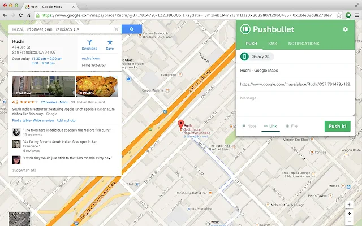The image size is (362, 226).
Task: Open Pushbullet settings gear
Action: tap(346, 29)
